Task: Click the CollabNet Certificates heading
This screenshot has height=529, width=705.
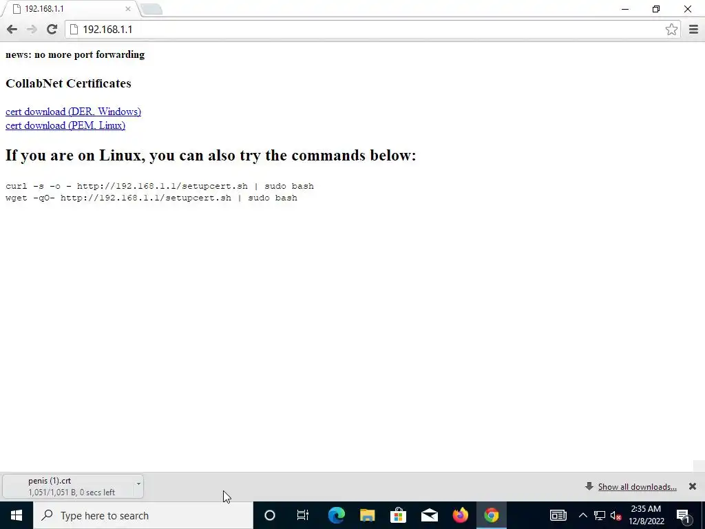Action: (68, 83)
